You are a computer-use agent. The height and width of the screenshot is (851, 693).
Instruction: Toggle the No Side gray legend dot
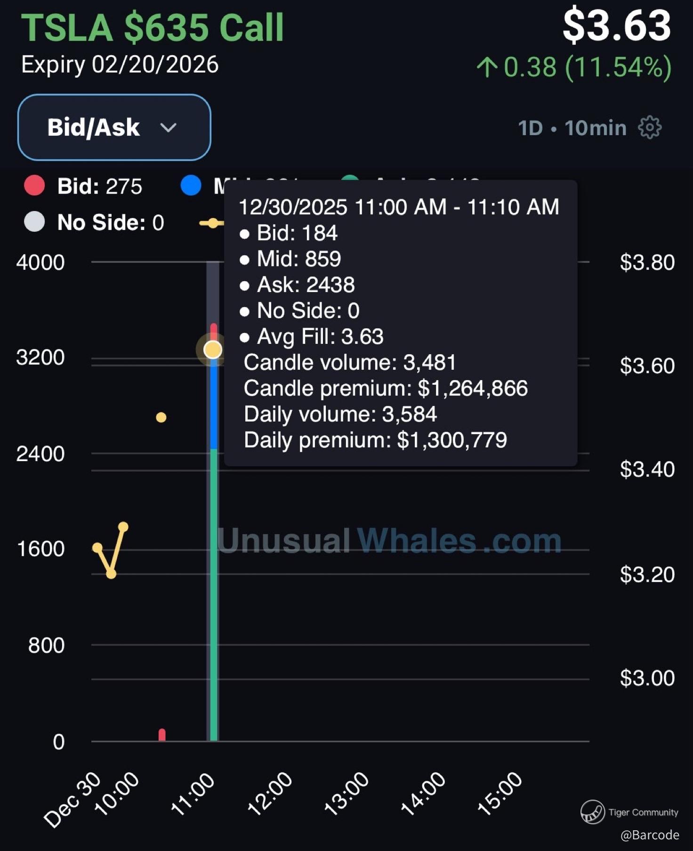tap(34, 222)
